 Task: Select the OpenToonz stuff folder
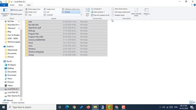(66, 28)
